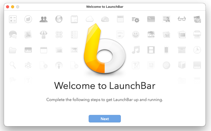Screen dimensions: 211x131
Task: Select the music note icon
Action: (136, 50)
